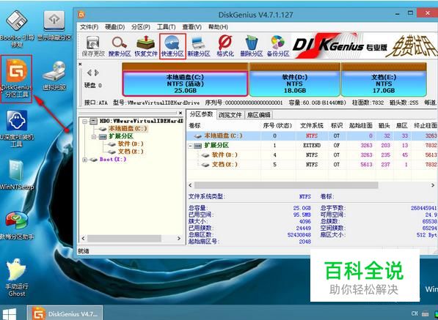Open the Show Hidden Partitions desktop shortcut
The image size is (438, 320).
[x=54, y=26]
